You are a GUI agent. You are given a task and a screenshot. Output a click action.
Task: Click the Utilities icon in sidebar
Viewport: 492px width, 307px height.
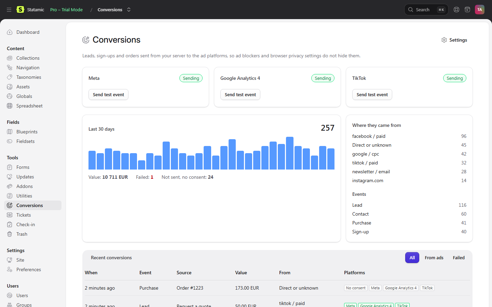tap(10, 196)
